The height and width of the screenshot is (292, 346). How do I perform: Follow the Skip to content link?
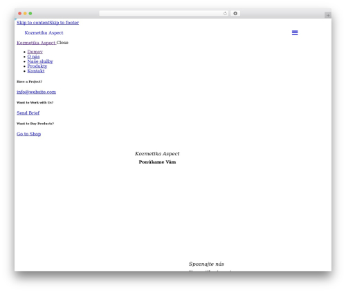33,23
